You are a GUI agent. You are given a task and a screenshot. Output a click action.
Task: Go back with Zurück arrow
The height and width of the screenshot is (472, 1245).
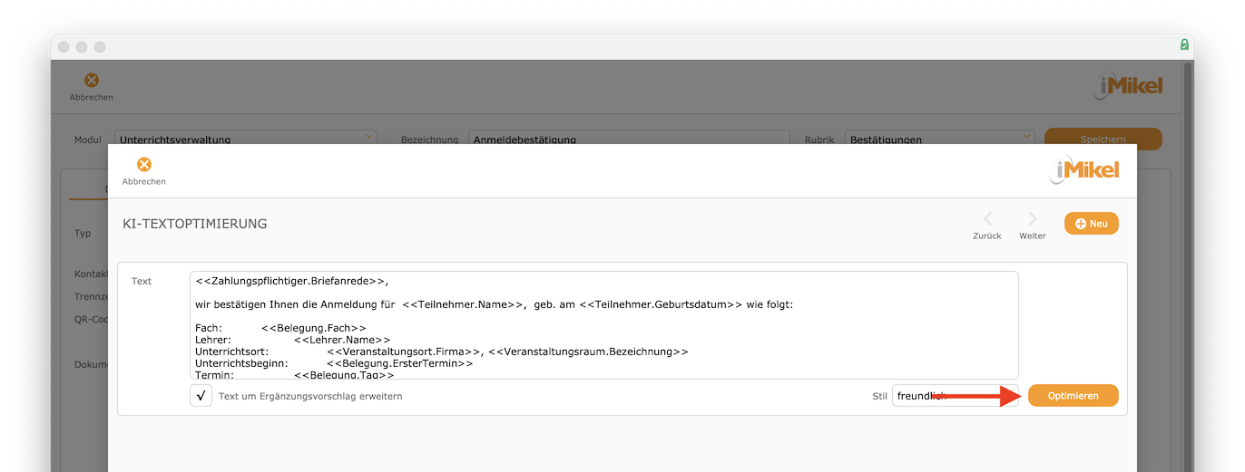(x=987, y=219)
